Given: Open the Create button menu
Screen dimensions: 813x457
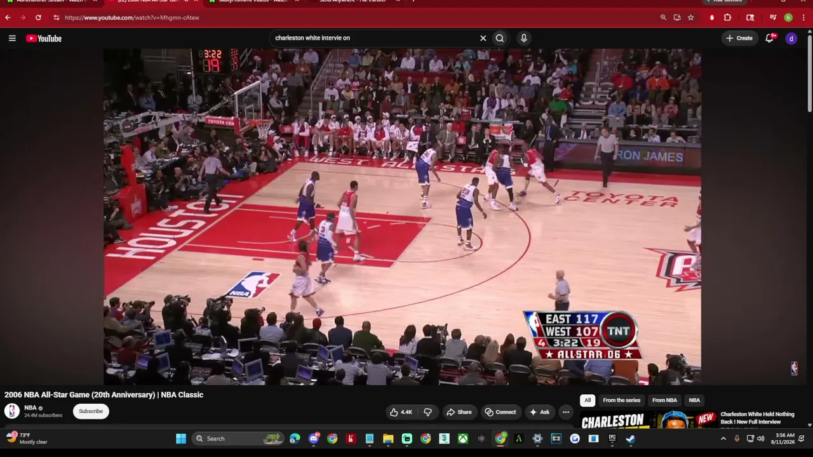Looking at the screenshot, I should 739,38.
